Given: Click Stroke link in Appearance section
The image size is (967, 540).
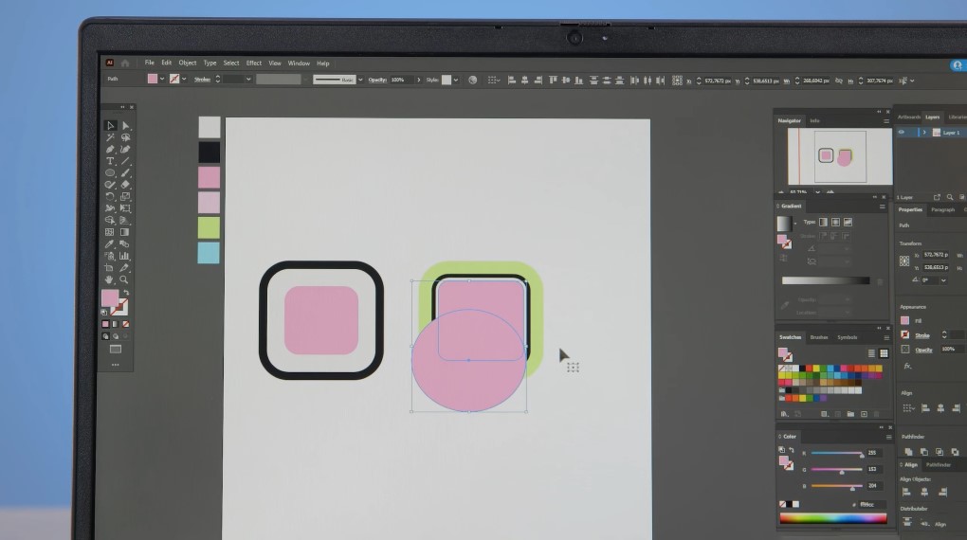Looking at the screenshot, I should 922,335.
